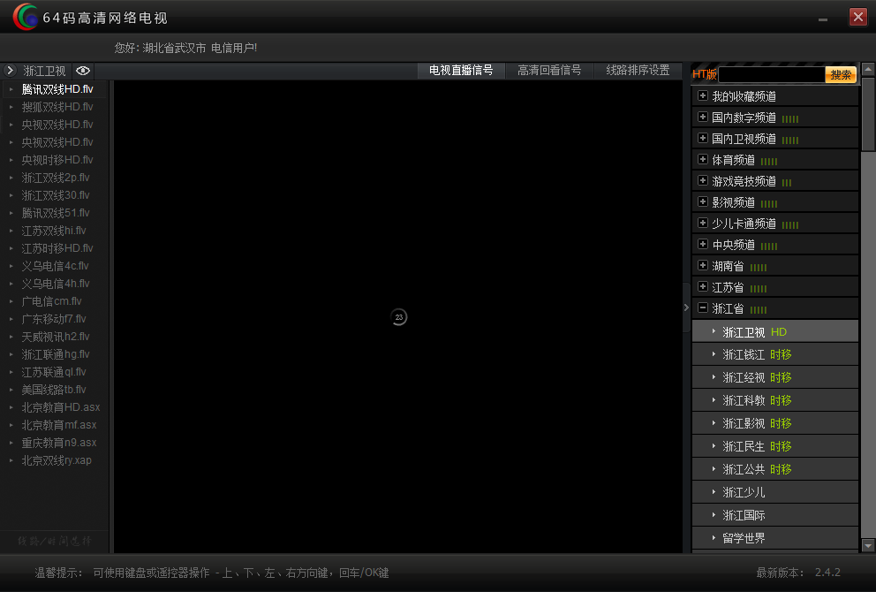Switch to the 高清回看信号 tab
876x592 pixels.
[548, 71]
